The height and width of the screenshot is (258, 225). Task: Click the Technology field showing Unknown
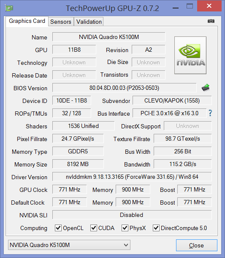click(74, 62)
